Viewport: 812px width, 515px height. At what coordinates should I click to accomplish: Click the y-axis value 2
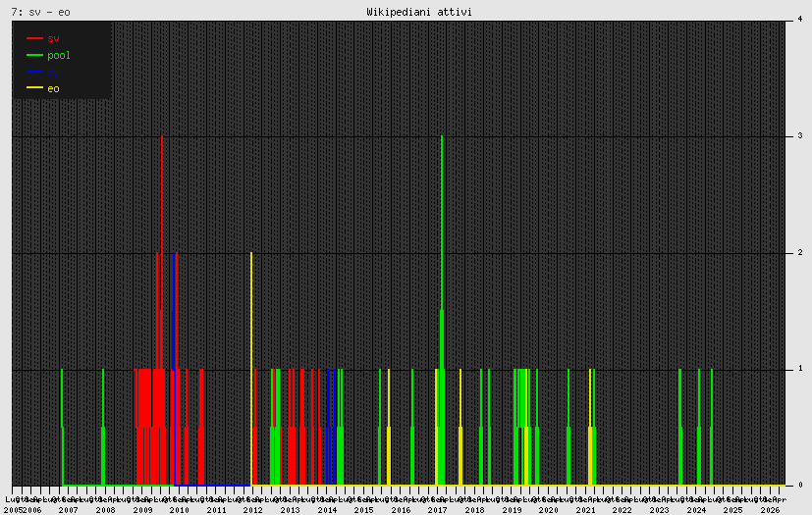[800, 252]
